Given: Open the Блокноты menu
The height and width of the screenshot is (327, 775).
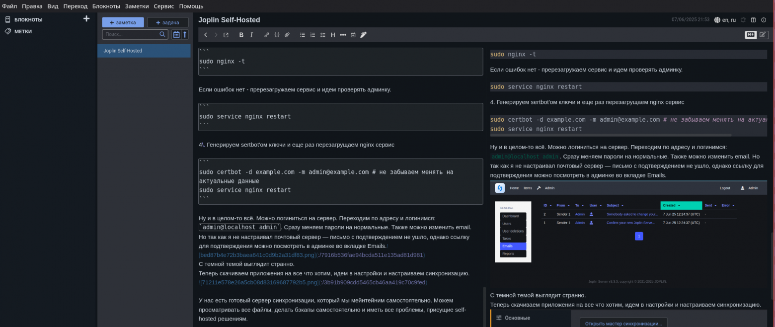Looking at the screenshot, I should 106,6.
